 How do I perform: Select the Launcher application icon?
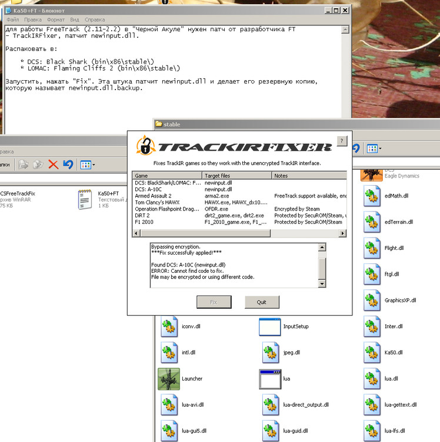169,379
